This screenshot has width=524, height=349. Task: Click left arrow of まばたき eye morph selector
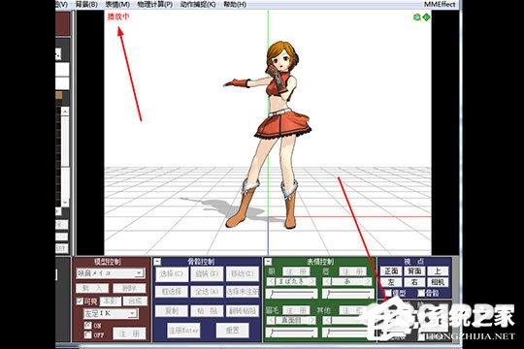point(271,282)
